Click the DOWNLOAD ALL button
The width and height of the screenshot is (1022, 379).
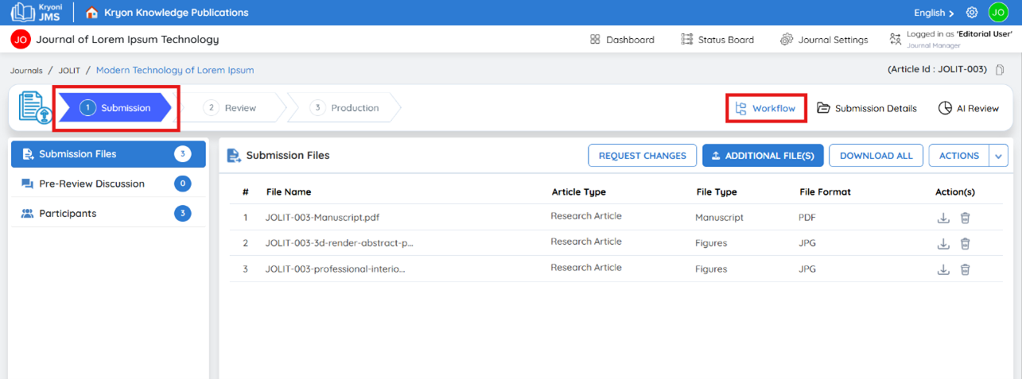pyautogui.click(x=876, y=156)
